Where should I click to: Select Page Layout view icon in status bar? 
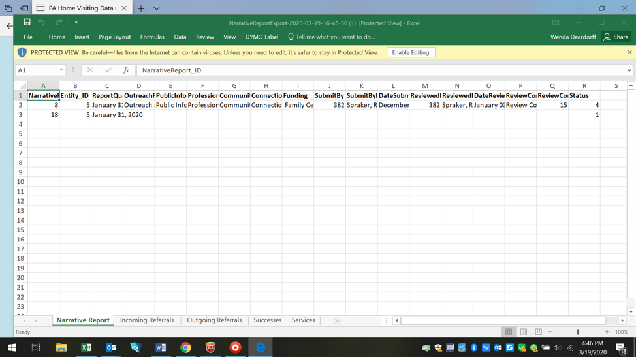coord(524,332)
